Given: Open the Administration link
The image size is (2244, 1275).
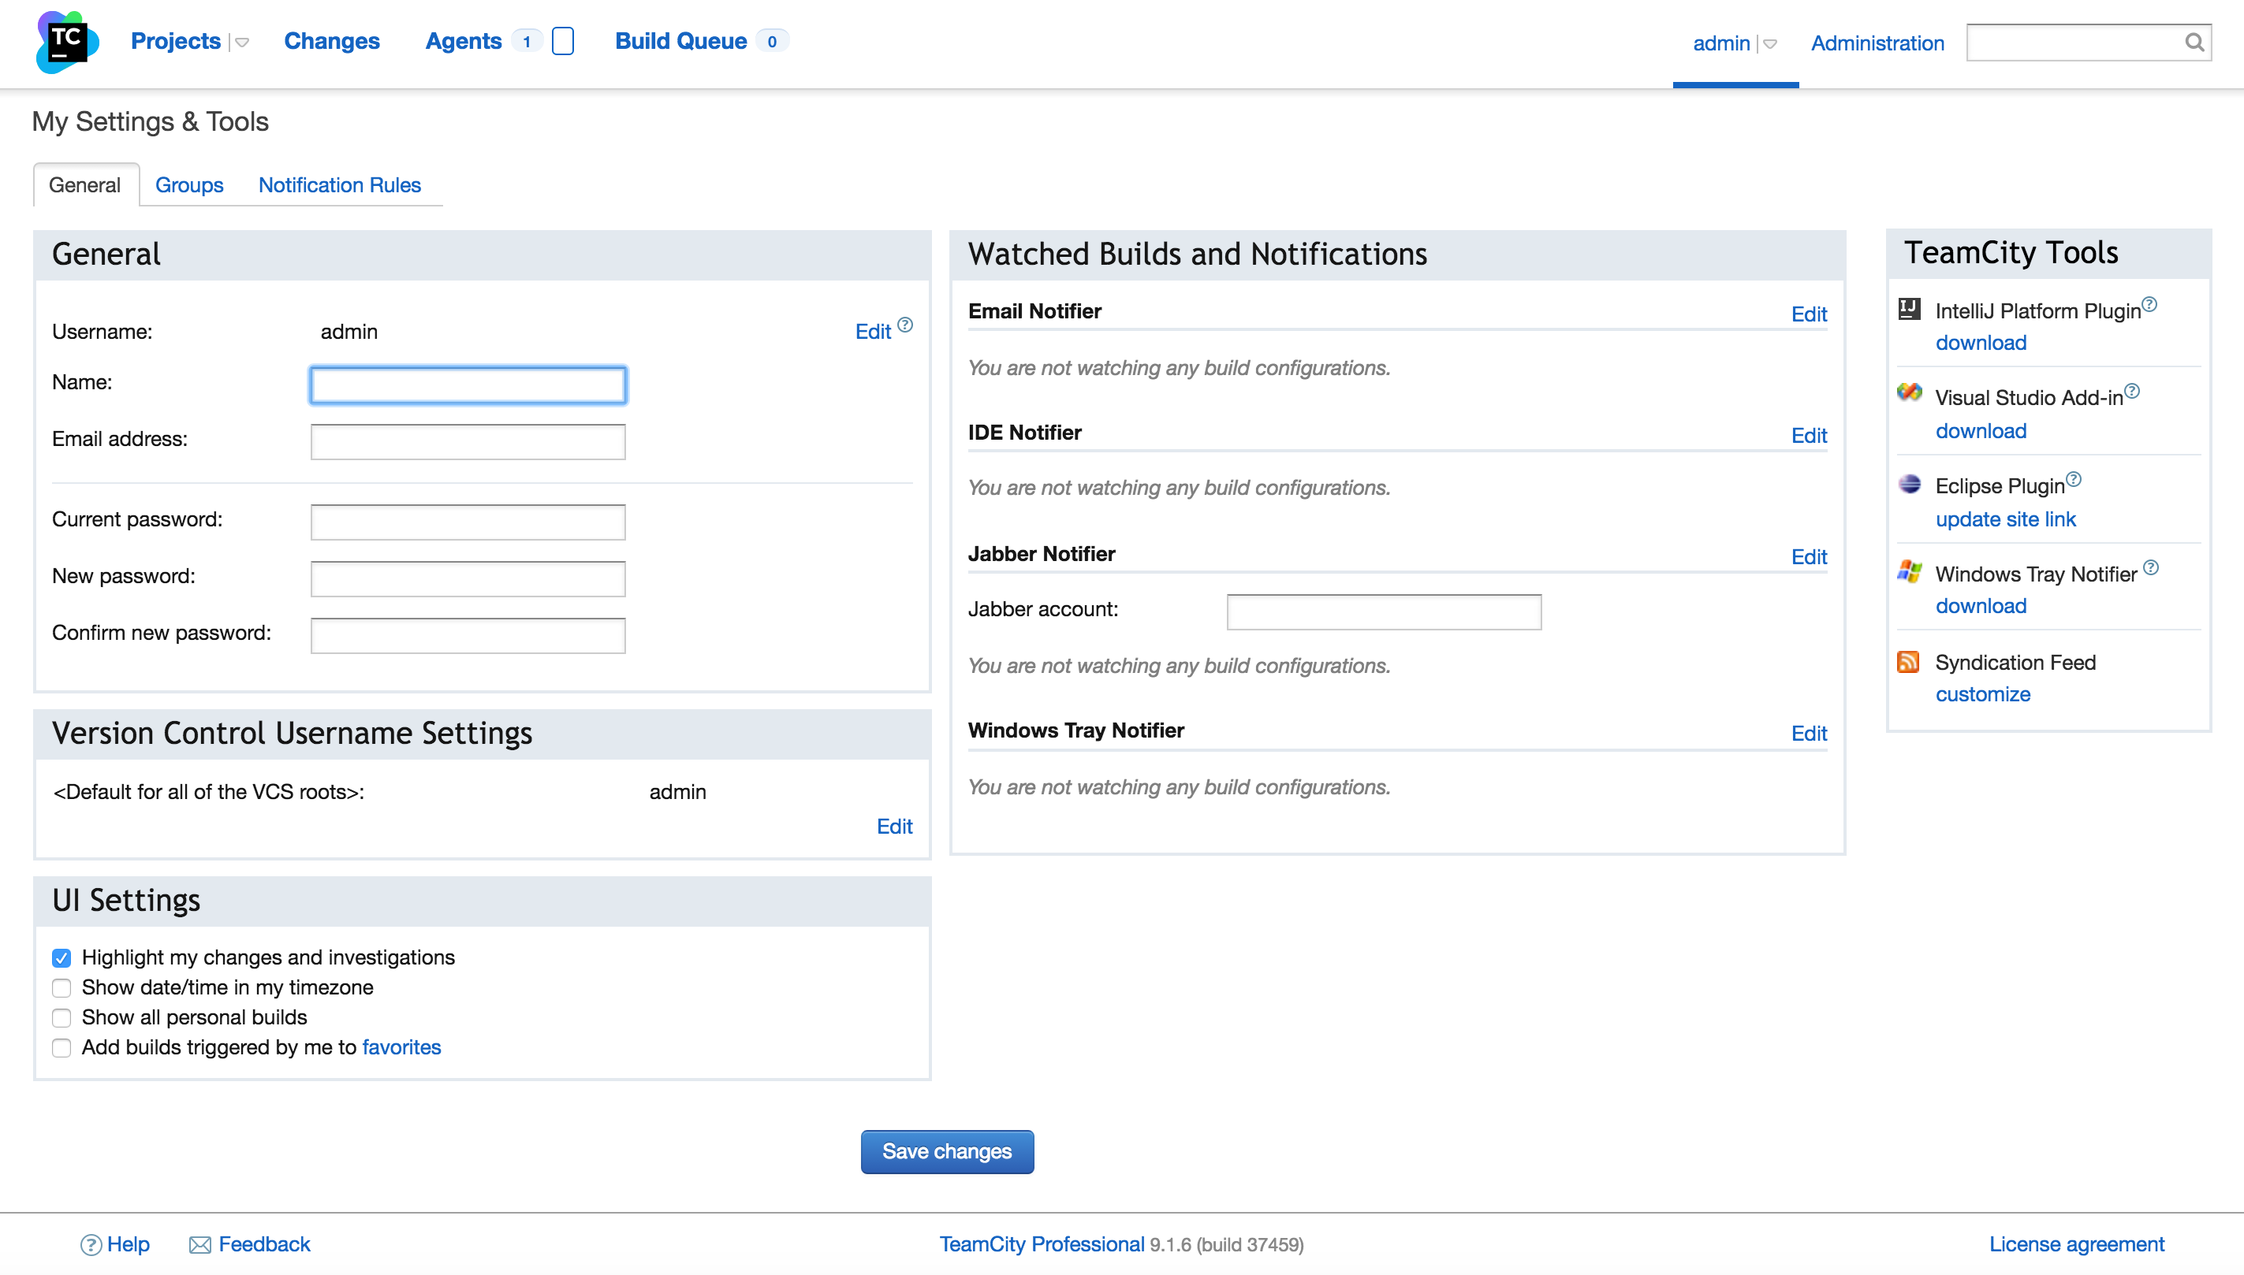Looking at the screenshot, I should pos(1877,43).
